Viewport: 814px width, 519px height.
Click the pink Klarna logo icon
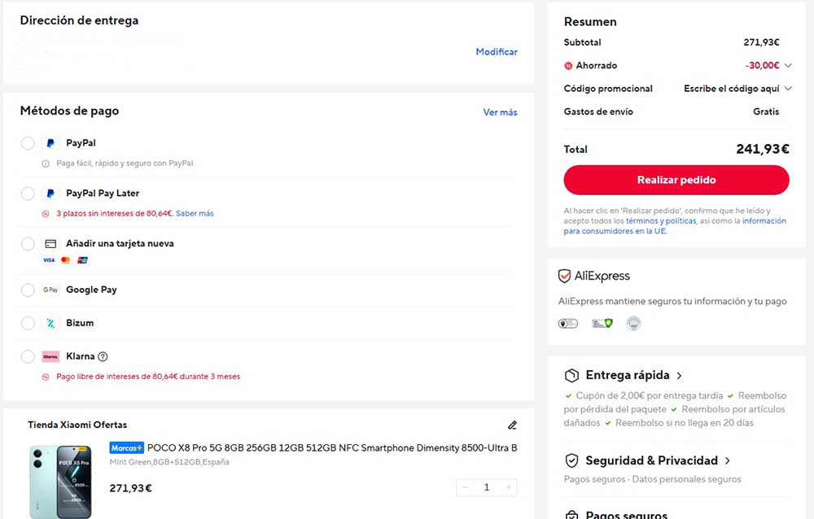50,356
